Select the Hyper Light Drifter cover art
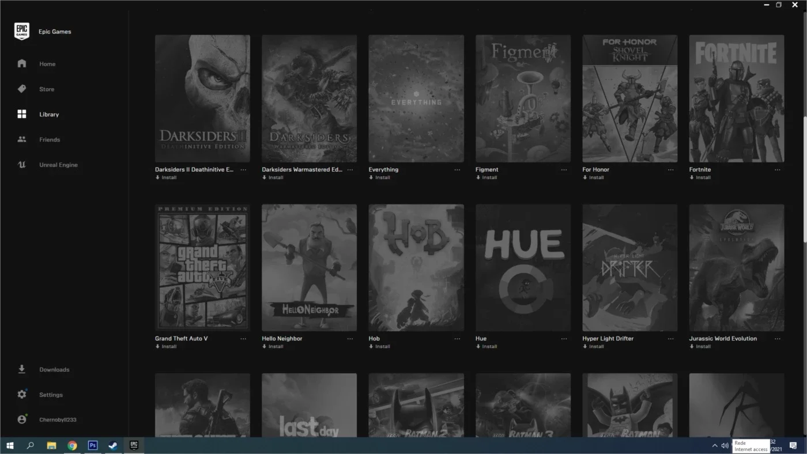The width and height of the screenshot is (807, 454). 629,267
